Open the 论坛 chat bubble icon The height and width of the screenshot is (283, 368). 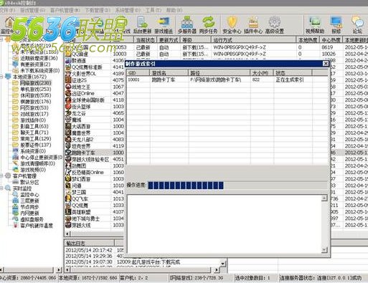pyautogui.click(x=357, y=25)
